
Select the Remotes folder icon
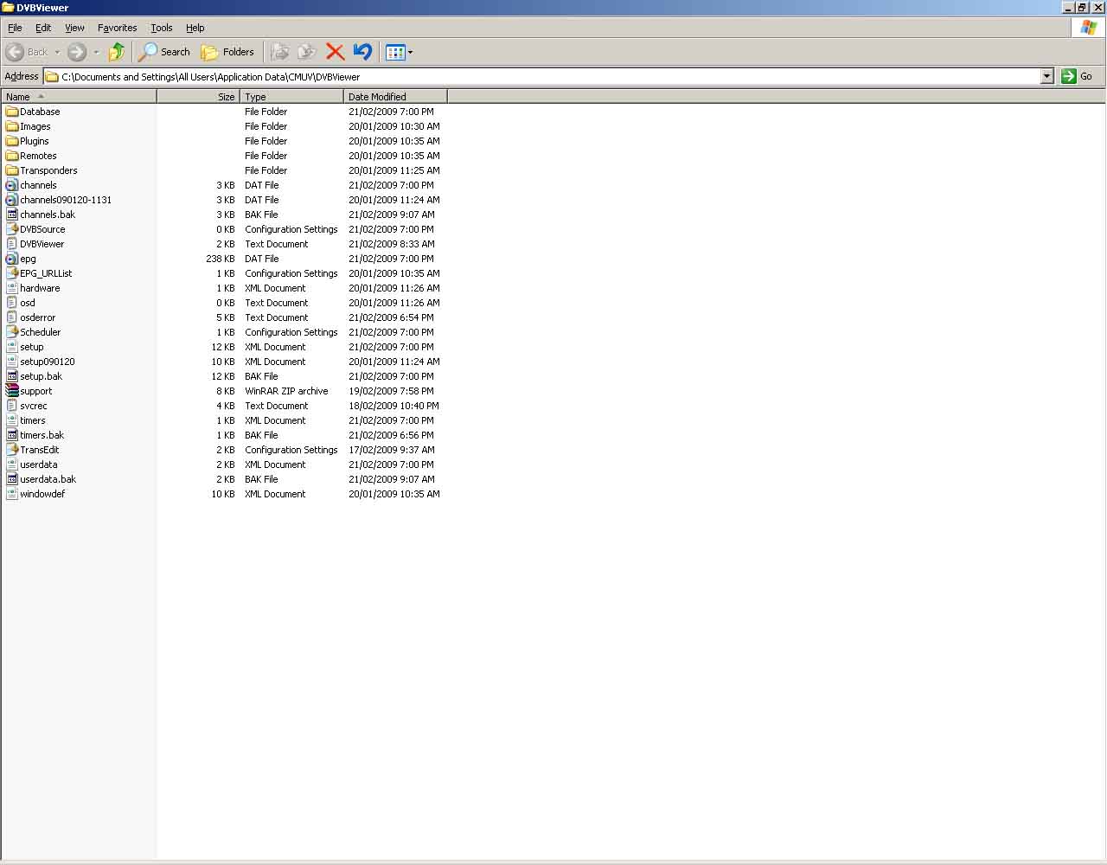12,156
